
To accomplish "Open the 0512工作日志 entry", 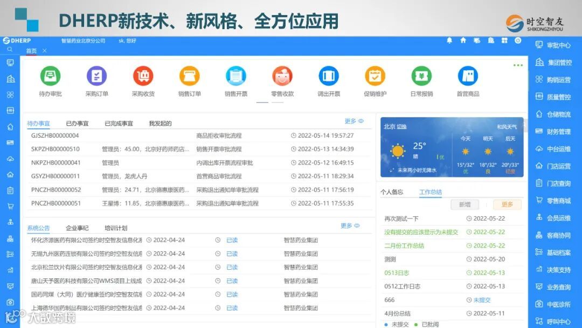I will (x=403, y=286).
